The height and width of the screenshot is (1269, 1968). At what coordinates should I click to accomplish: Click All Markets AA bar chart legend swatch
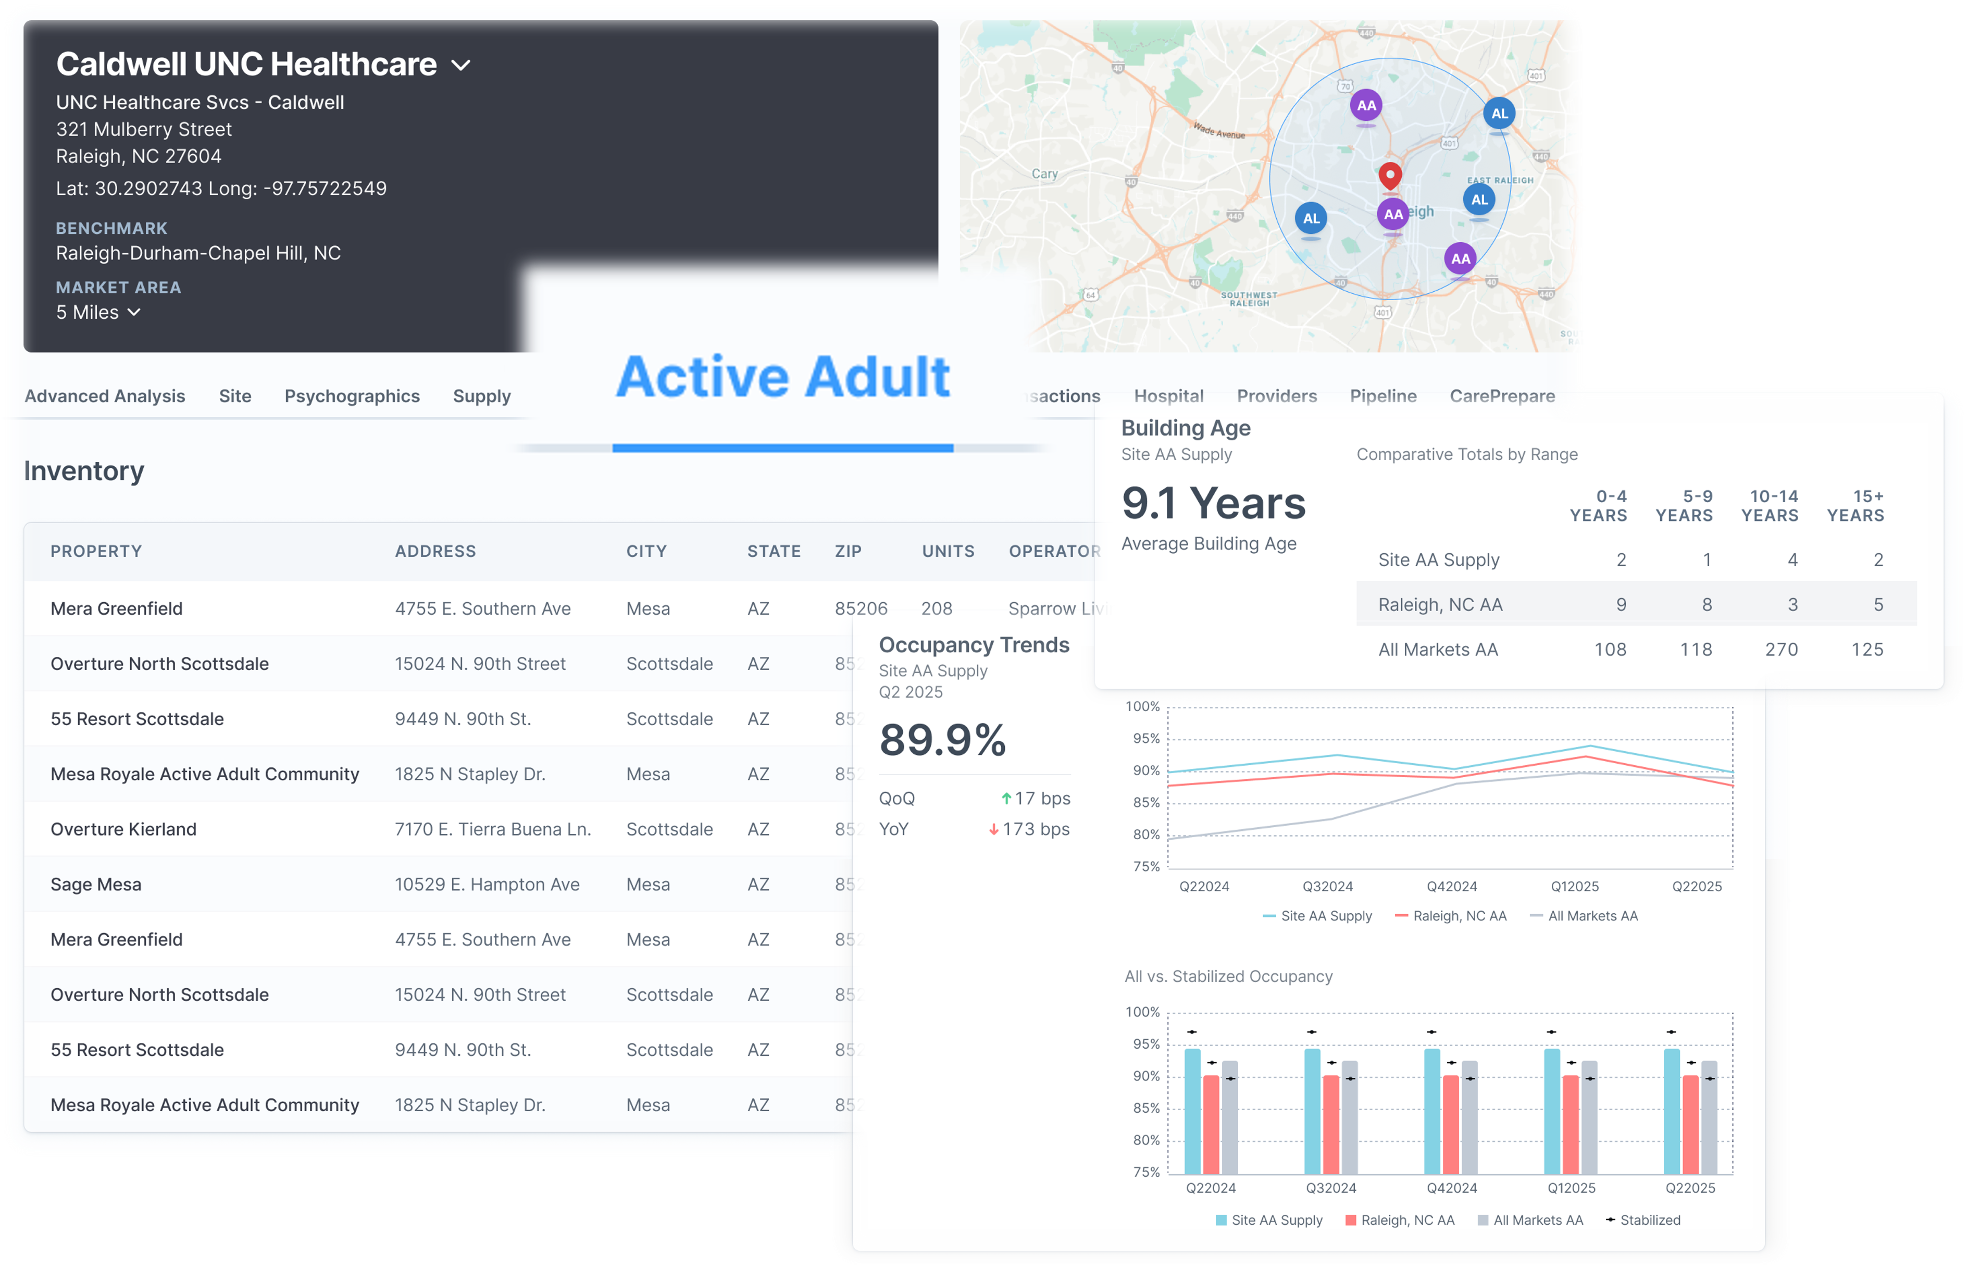(x=1483, y=1221)
